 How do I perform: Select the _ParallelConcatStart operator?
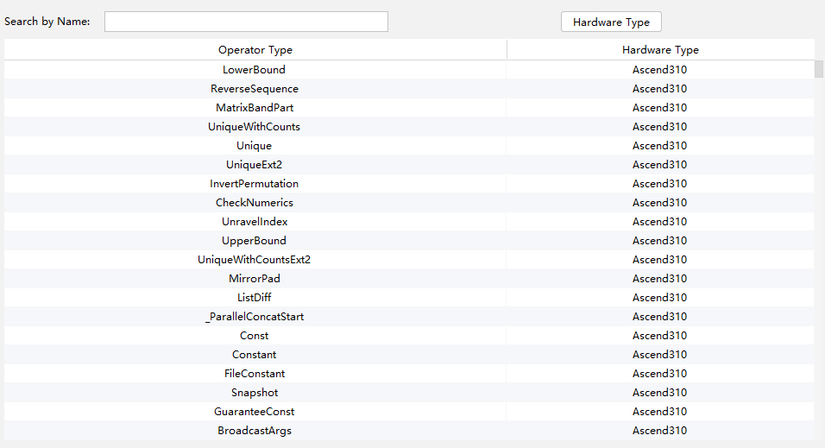click(255, 317)
